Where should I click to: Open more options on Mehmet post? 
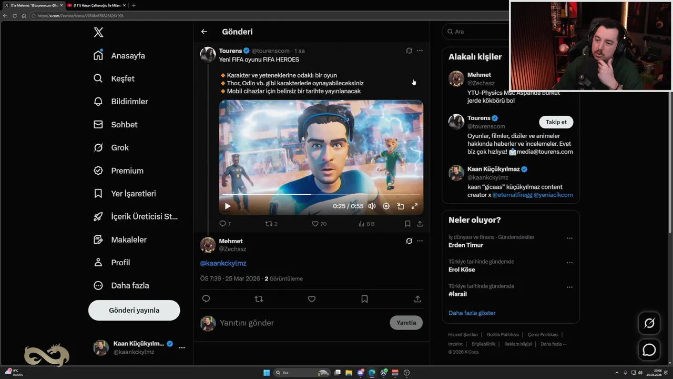click(420, 241)
